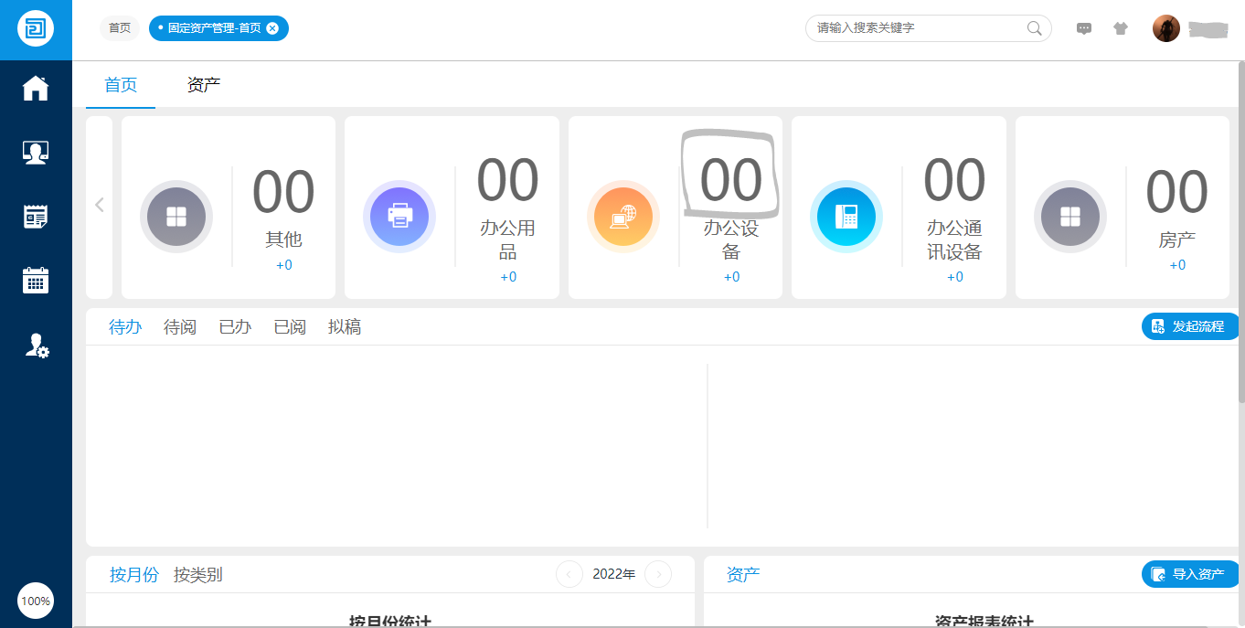The image size is (1245, 628).
Task: Click the chat message icon in header
Action: point(1084,28)
